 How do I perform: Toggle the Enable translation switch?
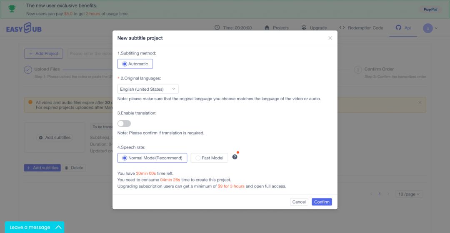point(124,124)
